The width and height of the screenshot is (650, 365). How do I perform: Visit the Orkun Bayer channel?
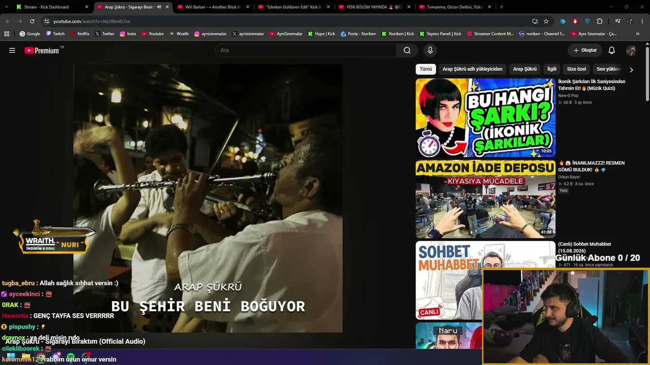pos(569,177)
